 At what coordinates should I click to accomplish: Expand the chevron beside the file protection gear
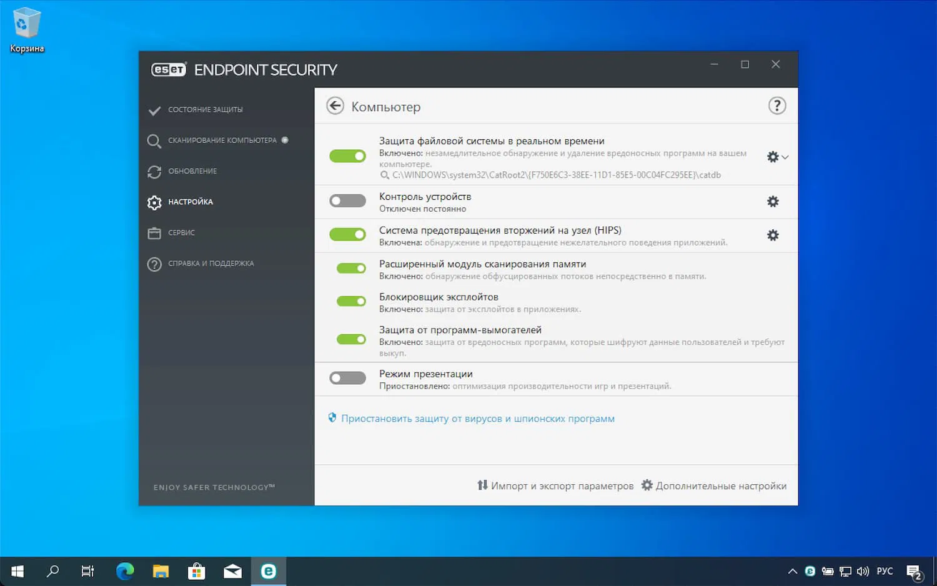[x=785, y=157]
